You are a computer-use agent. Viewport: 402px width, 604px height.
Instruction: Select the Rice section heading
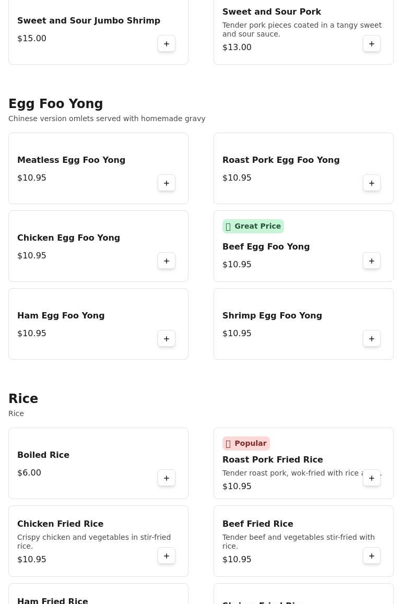tap(23, 399)
